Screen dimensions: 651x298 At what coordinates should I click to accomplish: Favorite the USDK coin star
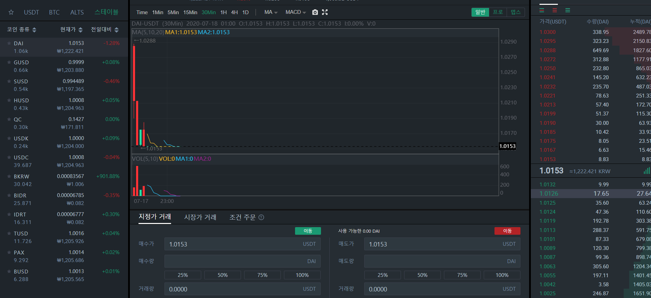(x=9, y=138)
